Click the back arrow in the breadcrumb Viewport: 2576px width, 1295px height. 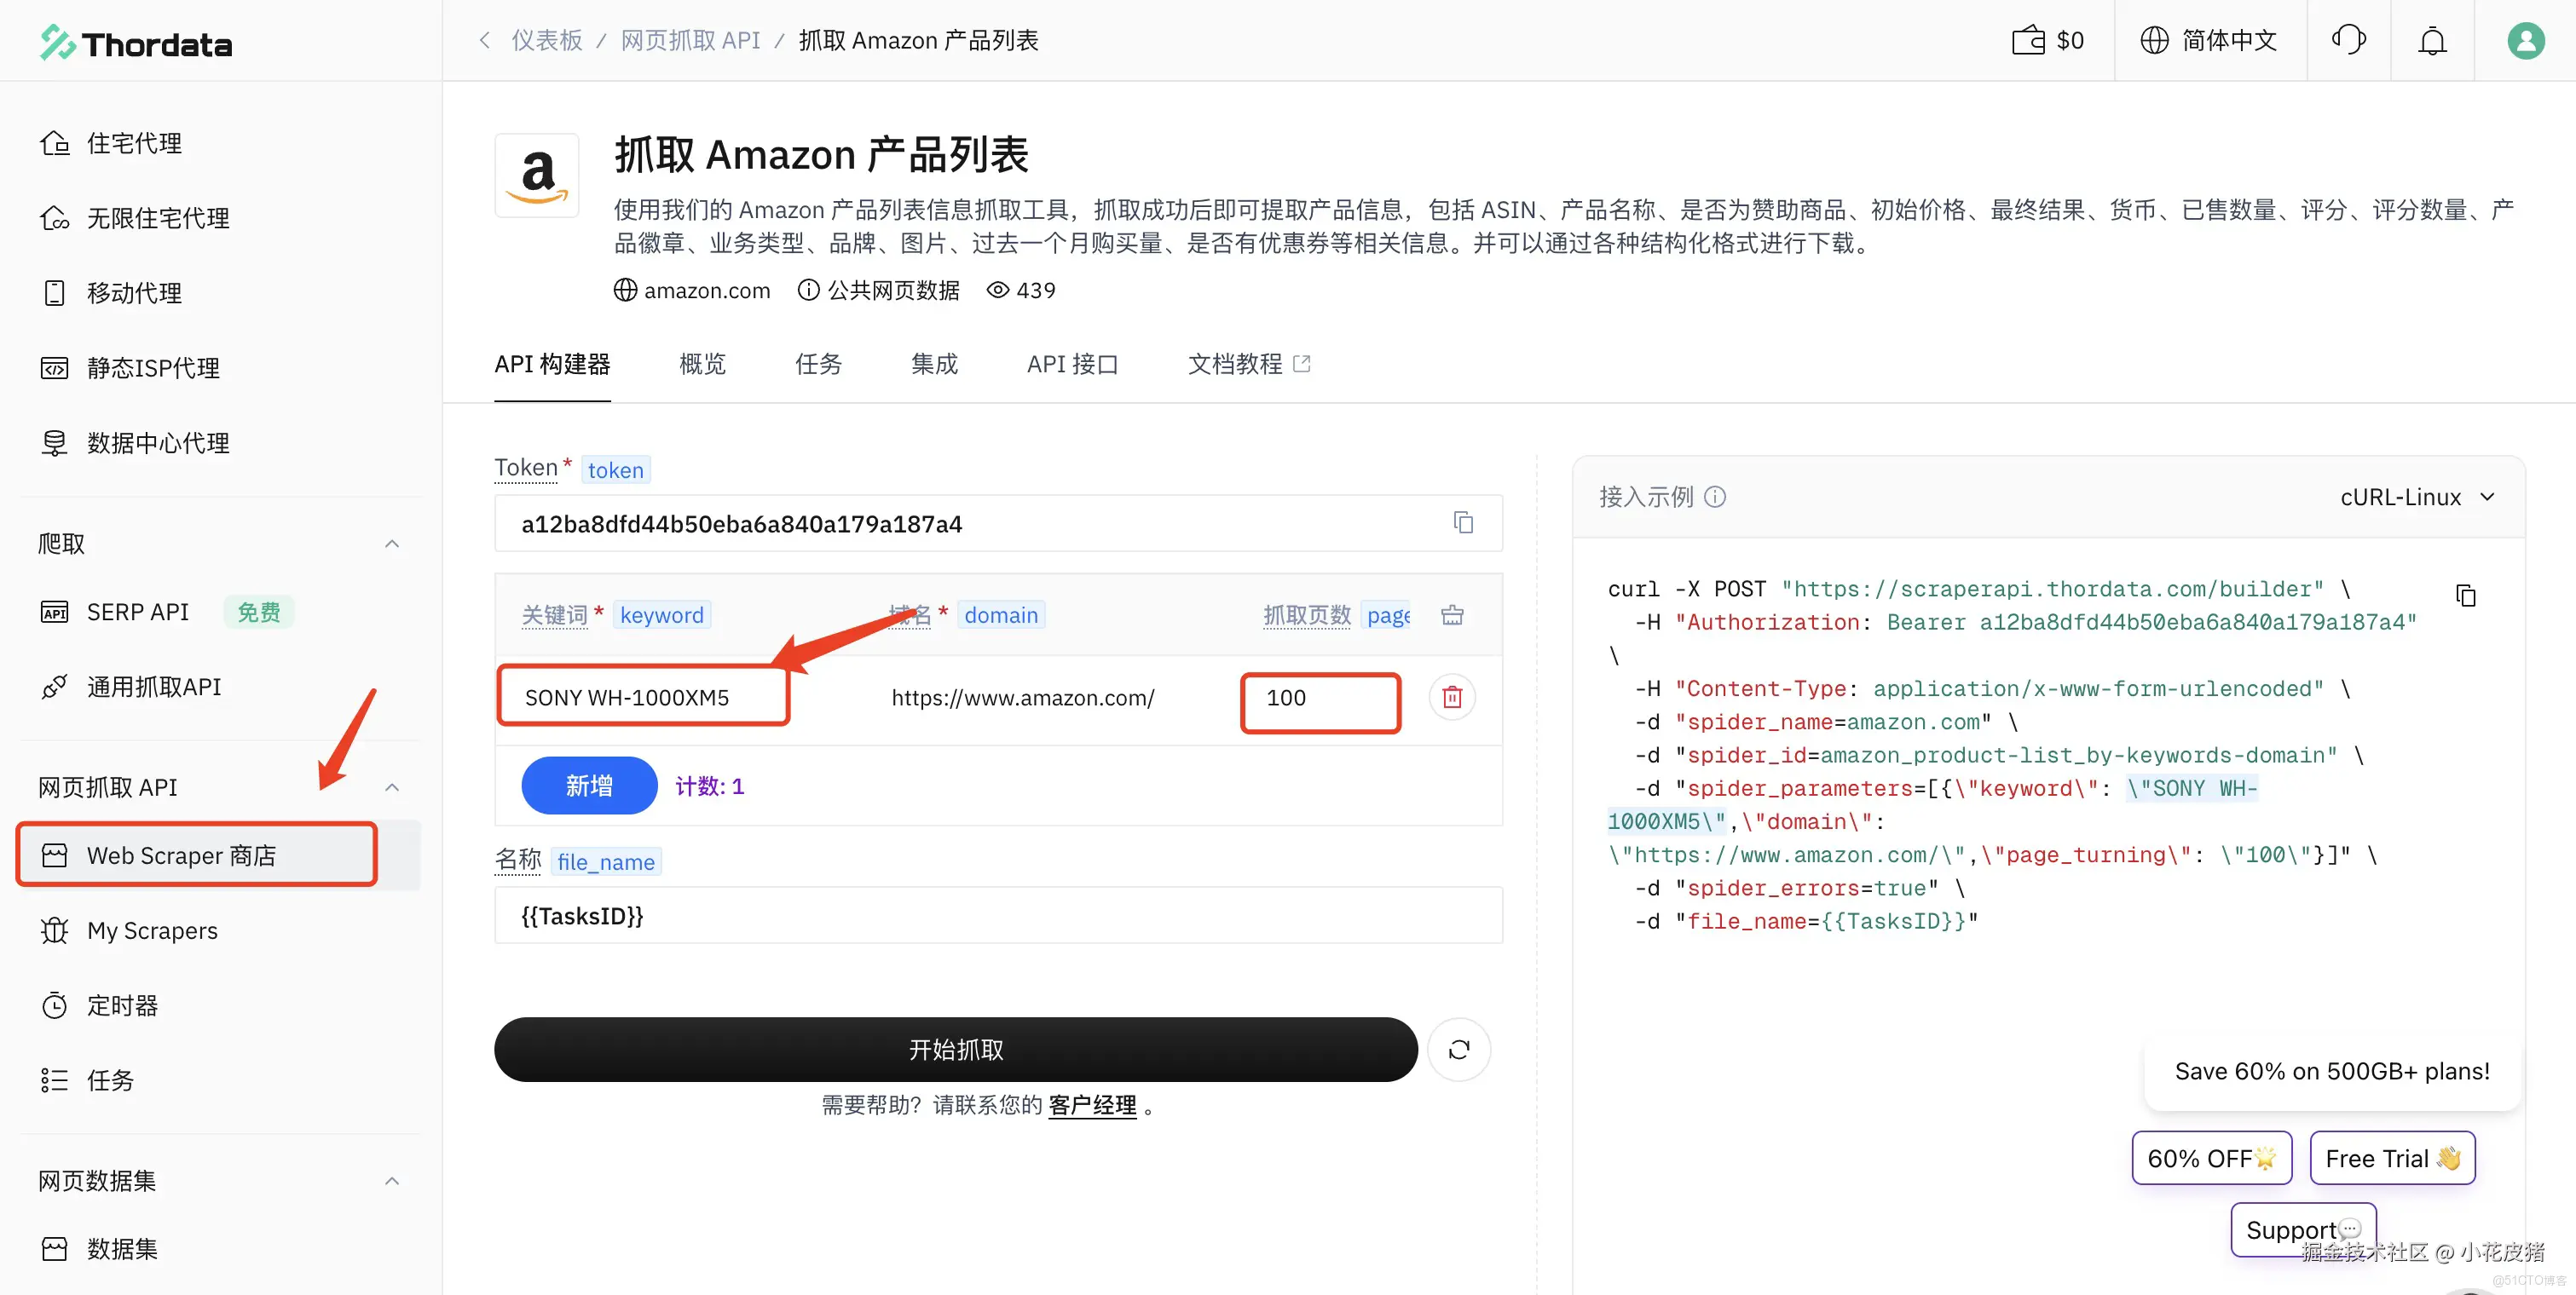pyautogui.click(x=484, y=41)
